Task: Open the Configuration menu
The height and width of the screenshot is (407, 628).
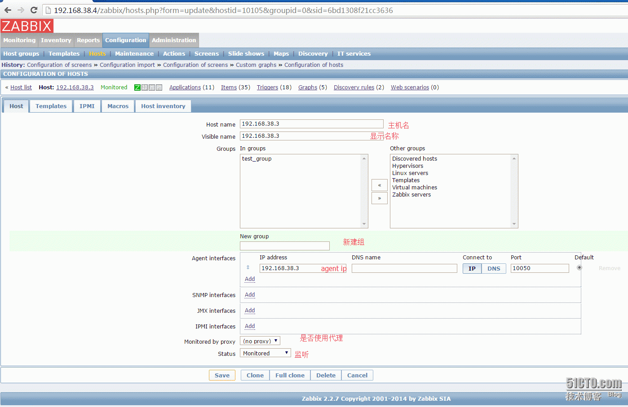Action: (126, 40)
